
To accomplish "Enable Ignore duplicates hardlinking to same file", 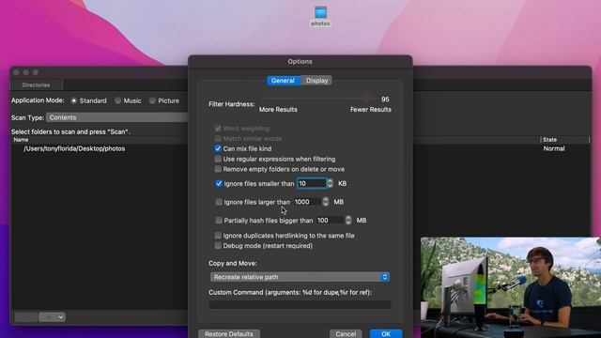I will tap(218, 236).
